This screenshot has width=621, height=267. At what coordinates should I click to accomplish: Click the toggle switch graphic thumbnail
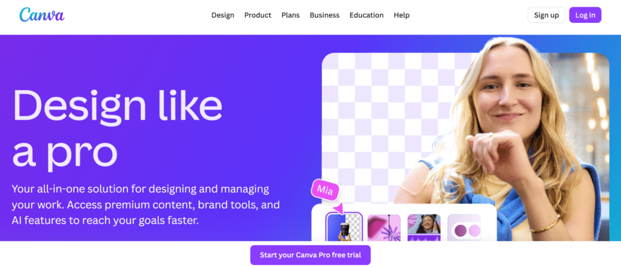464,228
